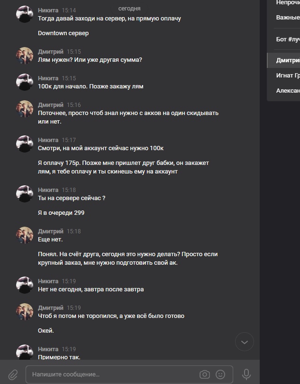This screenshot has height=384, width=300.
Task: Open the Непрочи... filter in the sidebar
Action: pyautogui.click(x=288, y=2)
